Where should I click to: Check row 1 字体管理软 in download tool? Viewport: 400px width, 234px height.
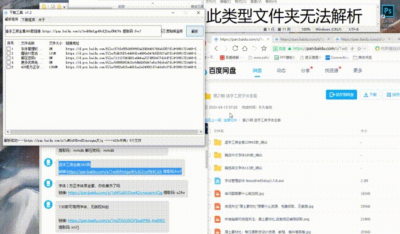[x=9, y=48]
